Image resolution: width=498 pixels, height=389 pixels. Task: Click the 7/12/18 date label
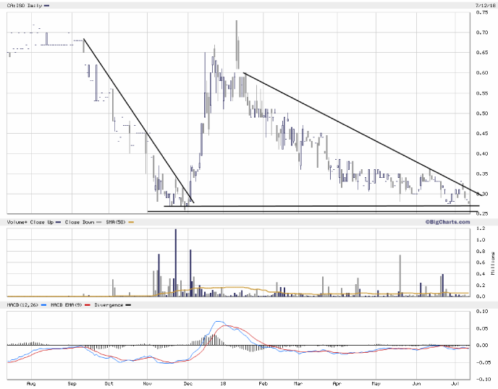pyautogui.click(x=484, y=4)
